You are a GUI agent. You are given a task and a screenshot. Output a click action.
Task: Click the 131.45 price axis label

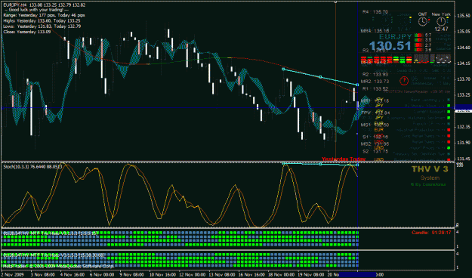[464, 159]
